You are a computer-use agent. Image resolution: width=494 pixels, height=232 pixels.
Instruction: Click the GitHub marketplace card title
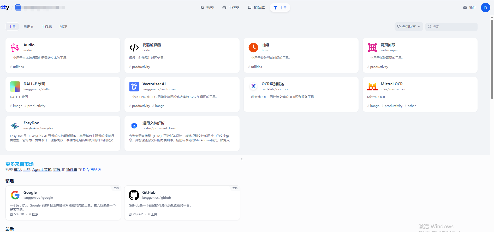point(149,192)
